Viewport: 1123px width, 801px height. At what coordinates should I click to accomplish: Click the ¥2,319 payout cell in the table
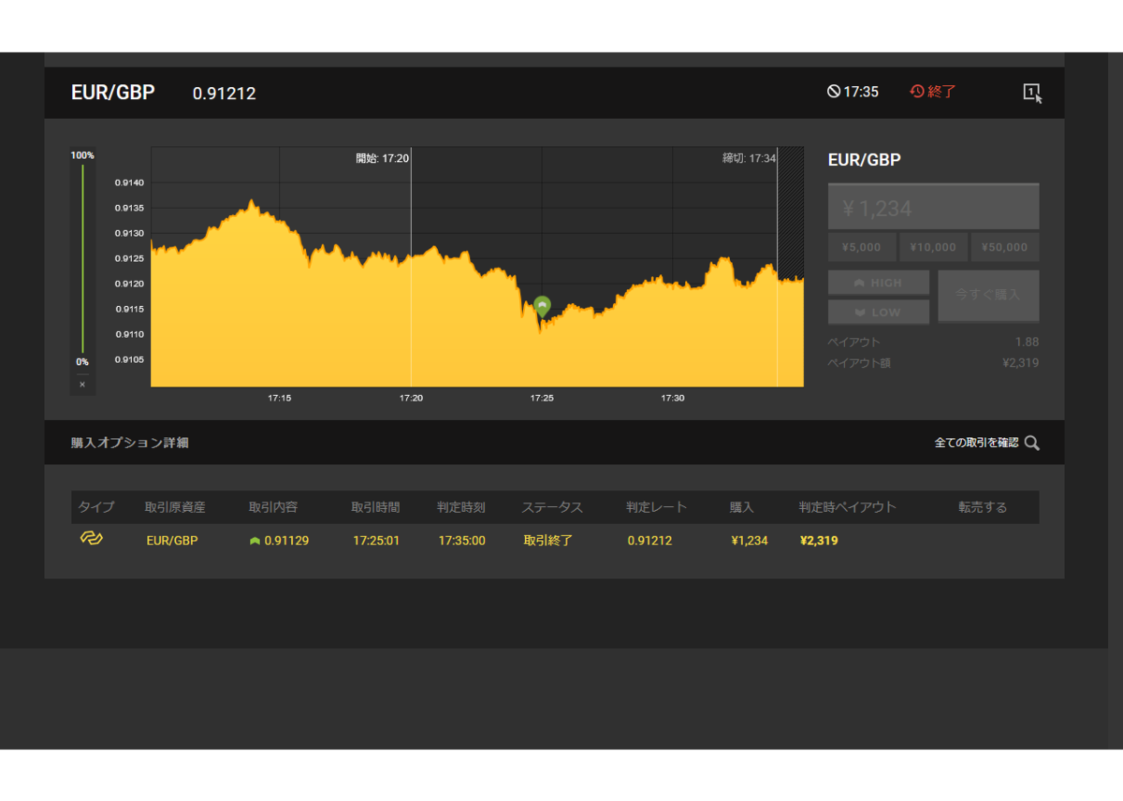(819, 541)
